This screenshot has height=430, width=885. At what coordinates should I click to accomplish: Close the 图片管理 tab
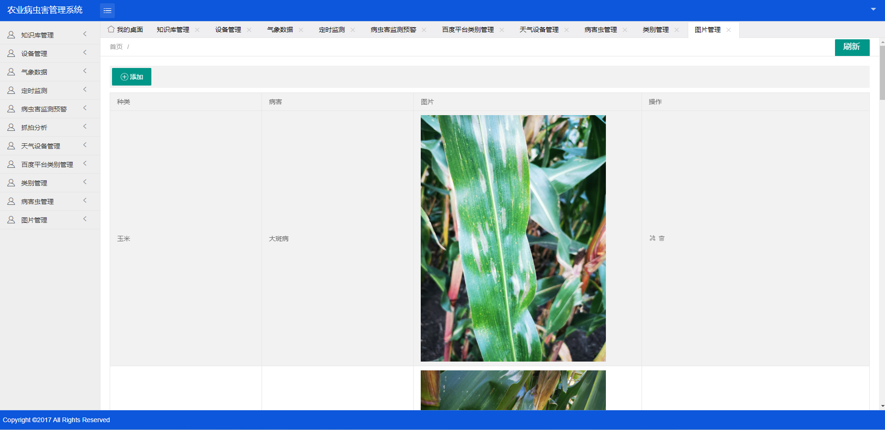(x=729, y=30)
